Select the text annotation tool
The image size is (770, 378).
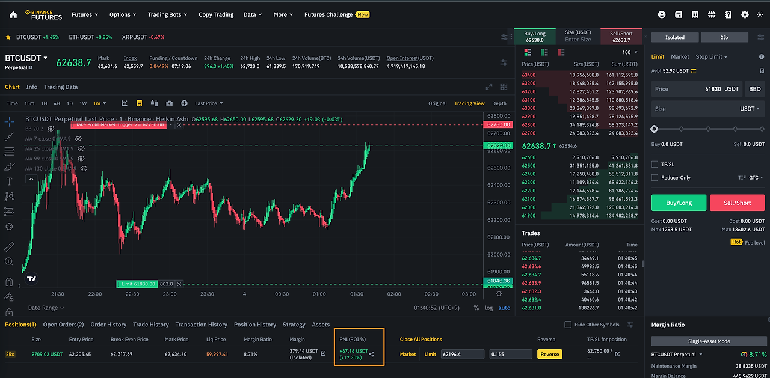click(x=9, y=181)
